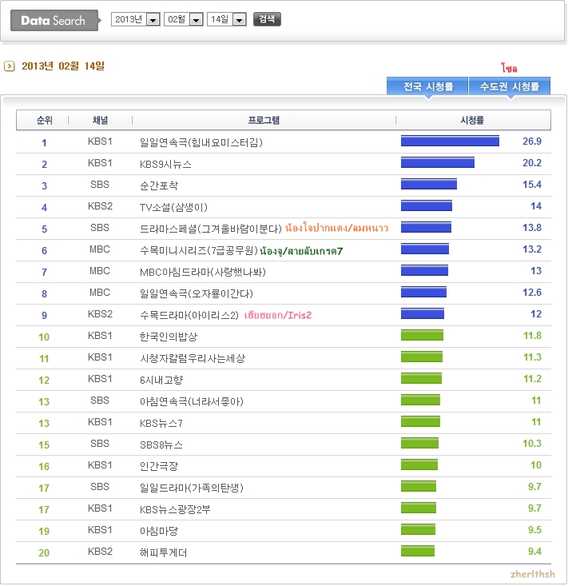Image resolution: width=568 pixels, height=586 pixels.
Task: Click the date heading 2013년 02월 14일
Action: coord(63,66)
